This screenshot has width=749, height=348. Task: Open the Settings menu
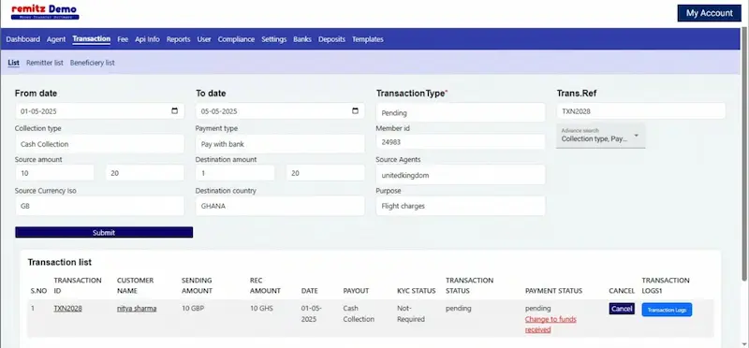(273, 39)
